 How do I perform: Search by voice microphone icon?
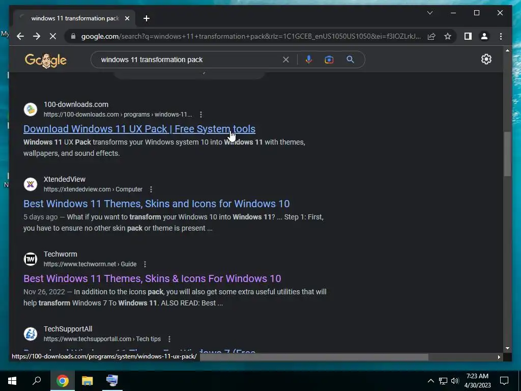pos(309,60)
